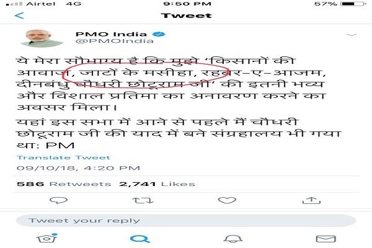Open the Notifications bell icon

[233, 239]
